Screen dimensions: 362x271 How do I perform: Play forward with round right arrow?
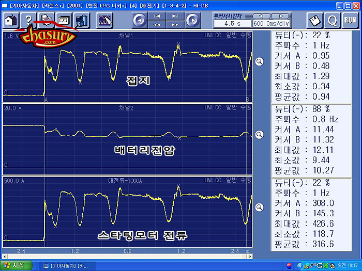pos(192,20)
